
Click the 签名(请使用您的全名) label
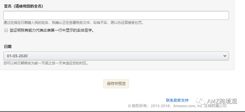(x=23, y=6)
